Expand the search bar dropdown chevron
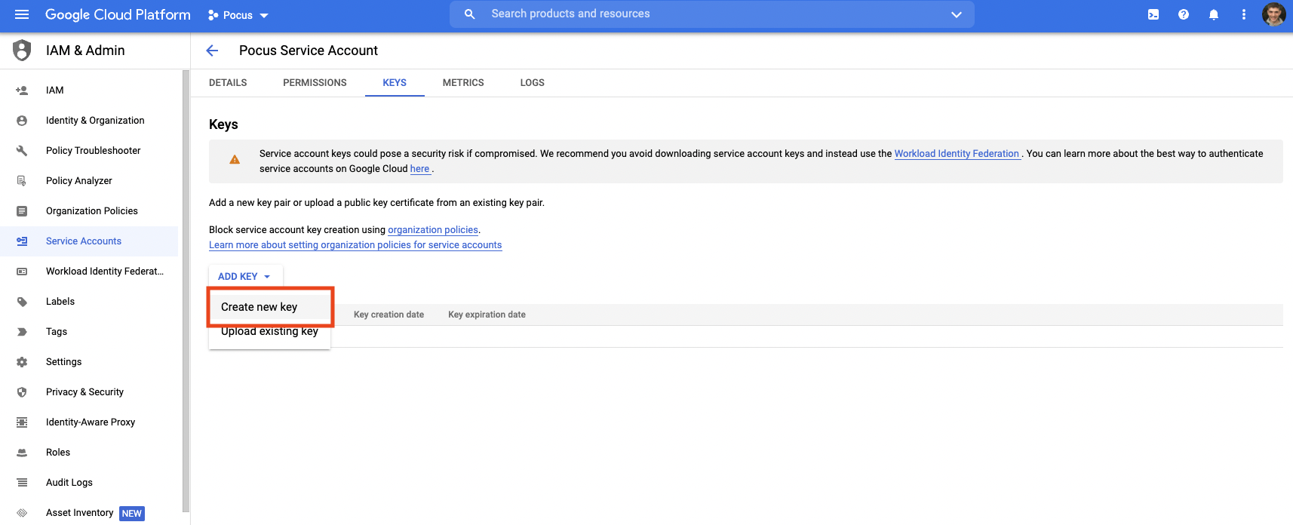 point(957,14)
